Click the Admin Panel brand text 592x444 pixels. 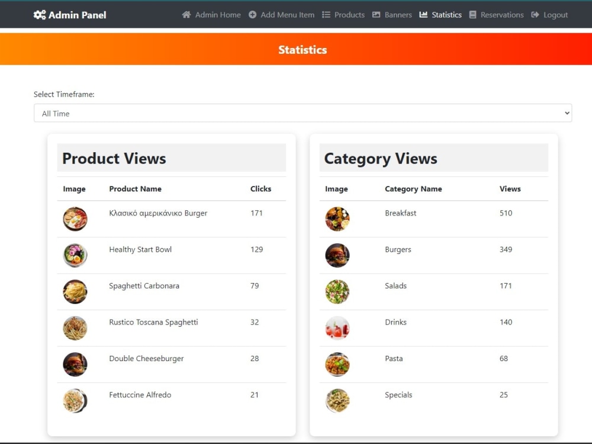76,14
